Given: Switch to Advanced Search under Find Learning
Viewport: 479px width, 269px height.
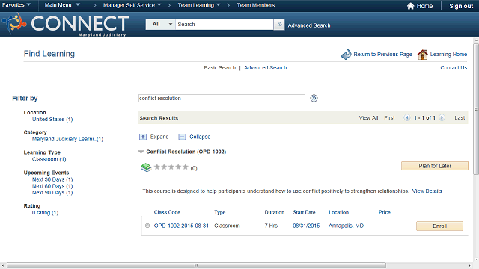Looking at the screenshot, I should click(265, 68).
